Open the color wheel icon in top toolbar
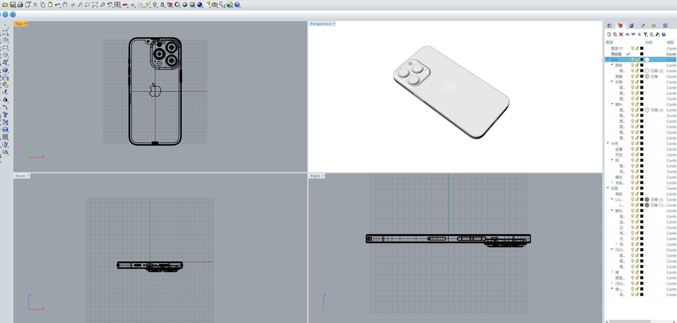677x323 pixels. pyautogui.click(x=177, y=5)
